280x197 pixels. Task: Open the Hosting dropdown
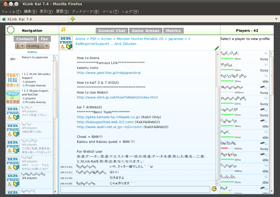(x=37, y=46)
